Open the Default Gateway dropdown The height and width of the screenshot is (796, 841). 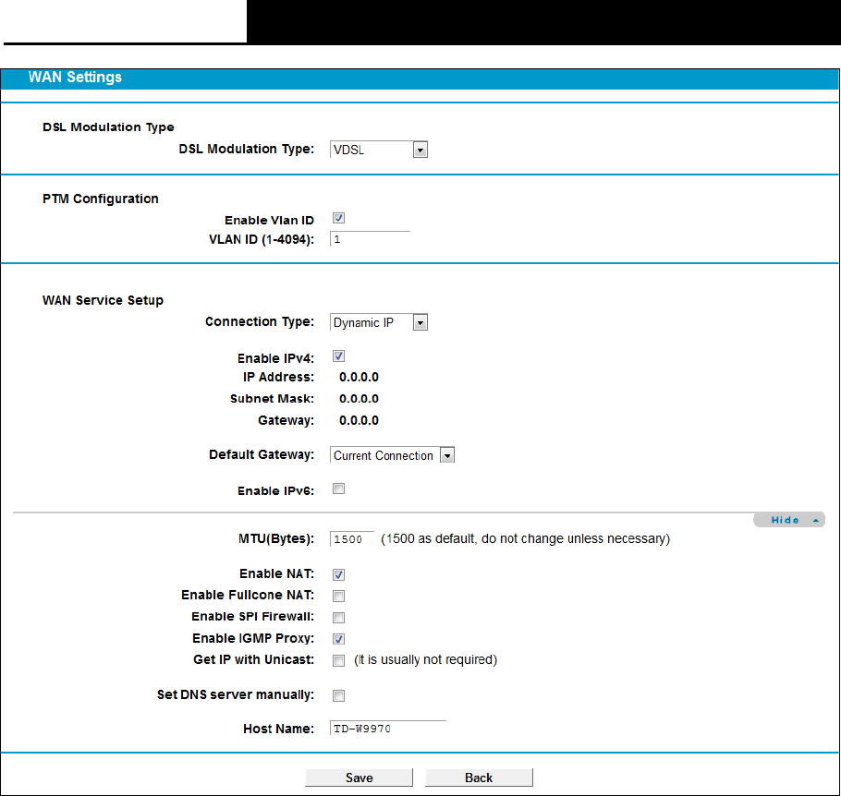coord(392,455)
